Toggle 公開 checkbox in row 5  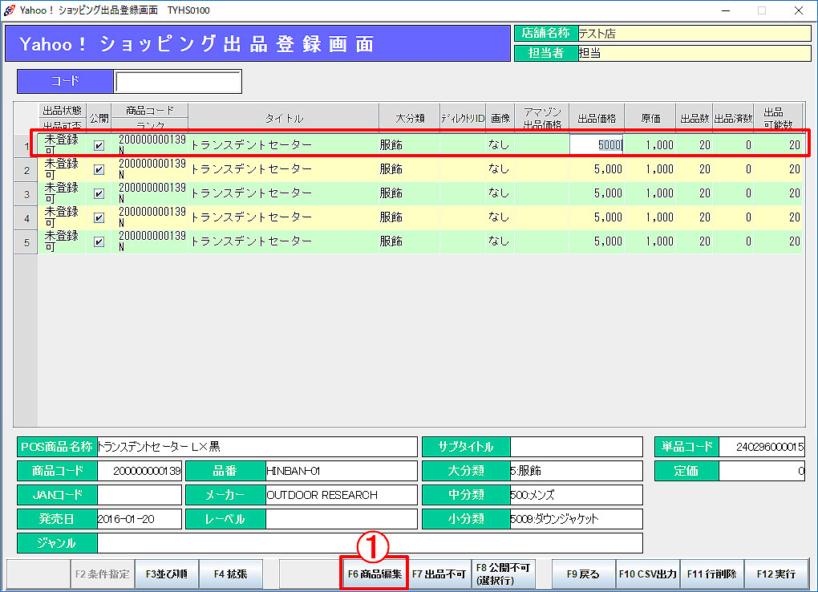99,241
